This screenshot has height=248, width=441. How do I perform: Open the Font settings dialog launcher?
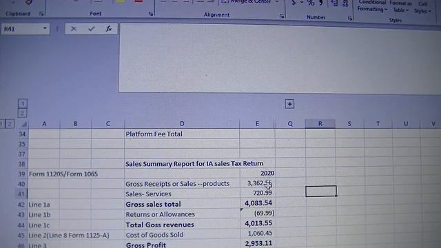pyautogui.click(x=151, y=14)
